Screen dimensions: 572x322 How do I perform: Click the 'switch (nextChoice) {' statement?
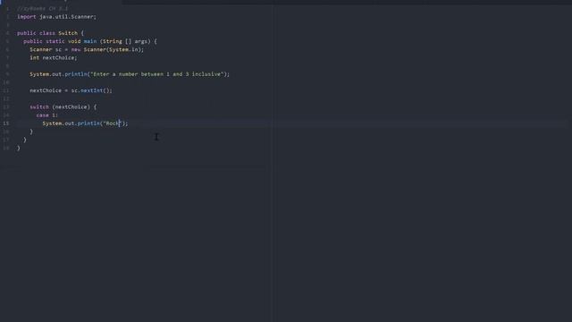tap(63, 107)
